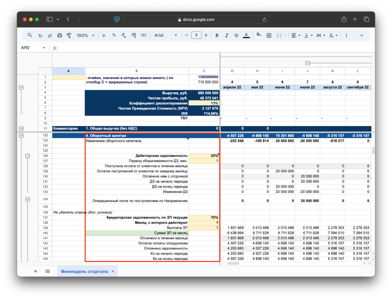
Task: Toggle bold formatting
Action: (x=217, y=36)
